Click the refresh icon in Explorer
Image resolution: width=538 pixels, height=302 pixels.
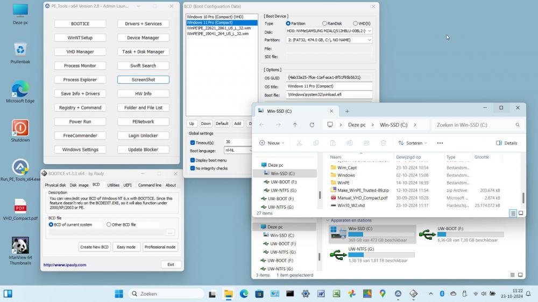[312, 125]
